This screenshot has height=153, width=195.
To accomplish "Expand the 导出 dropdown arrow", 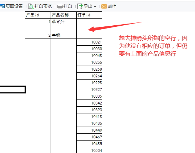I will coord(95,6).
